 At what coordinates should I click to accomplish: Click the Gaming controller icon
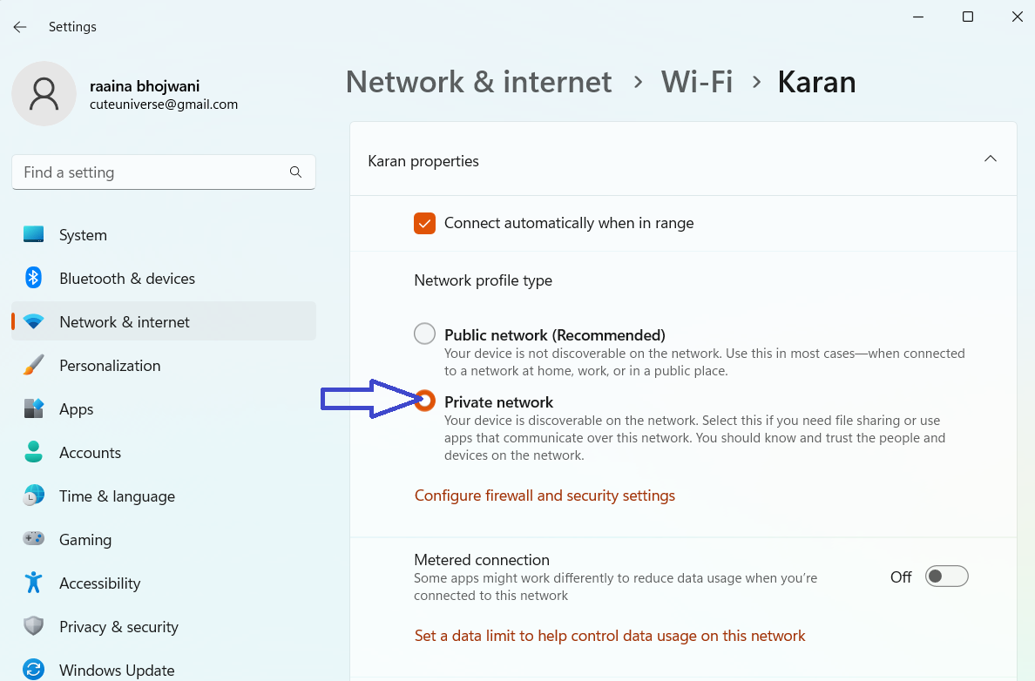tap(33, 539)
